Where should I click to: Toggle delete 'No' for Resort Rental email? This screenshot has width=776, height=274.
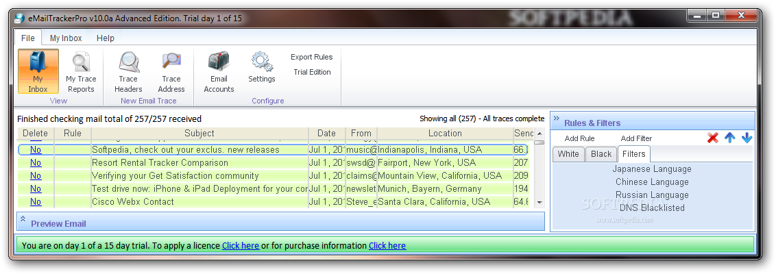pos(36,162)
